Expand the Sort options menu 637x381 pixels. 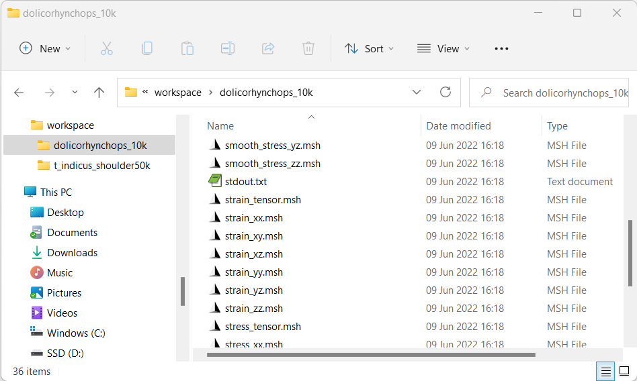tap(369, 48)
